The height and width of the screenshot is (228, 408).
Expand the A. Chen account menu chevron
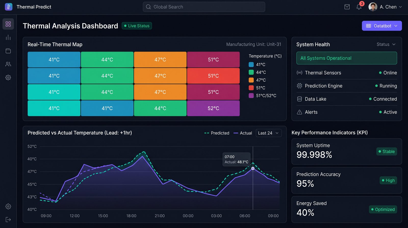[400, 7]
